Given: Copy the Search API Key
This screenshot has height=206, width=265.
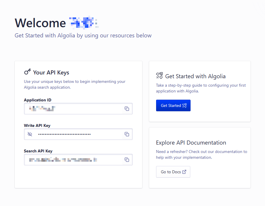Looking at the screenshot, I should [x=127, y=160].
